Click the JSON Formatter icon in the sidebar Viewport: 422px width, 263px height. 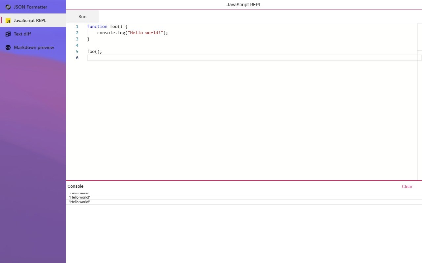coord(8,7)
